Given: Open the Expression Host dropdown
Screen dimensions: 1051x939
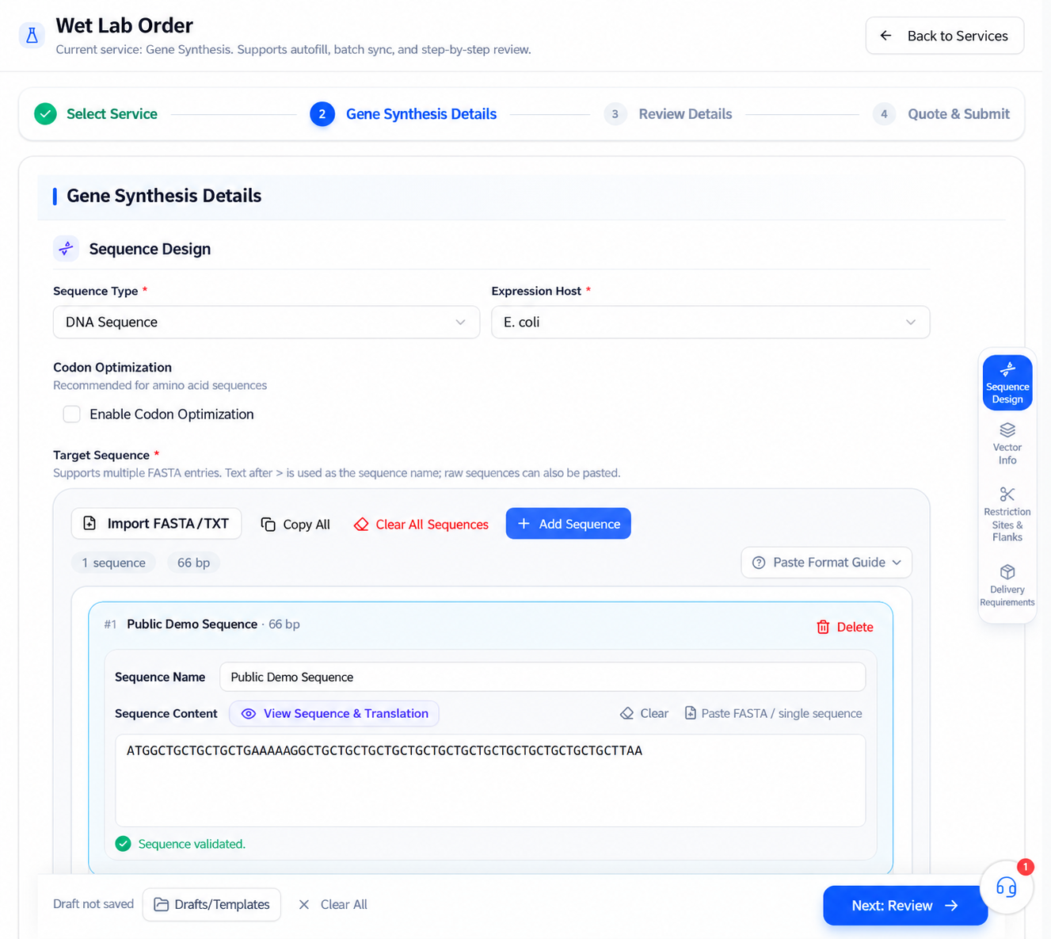Looking at the screenshot, I should coord(710,323).
